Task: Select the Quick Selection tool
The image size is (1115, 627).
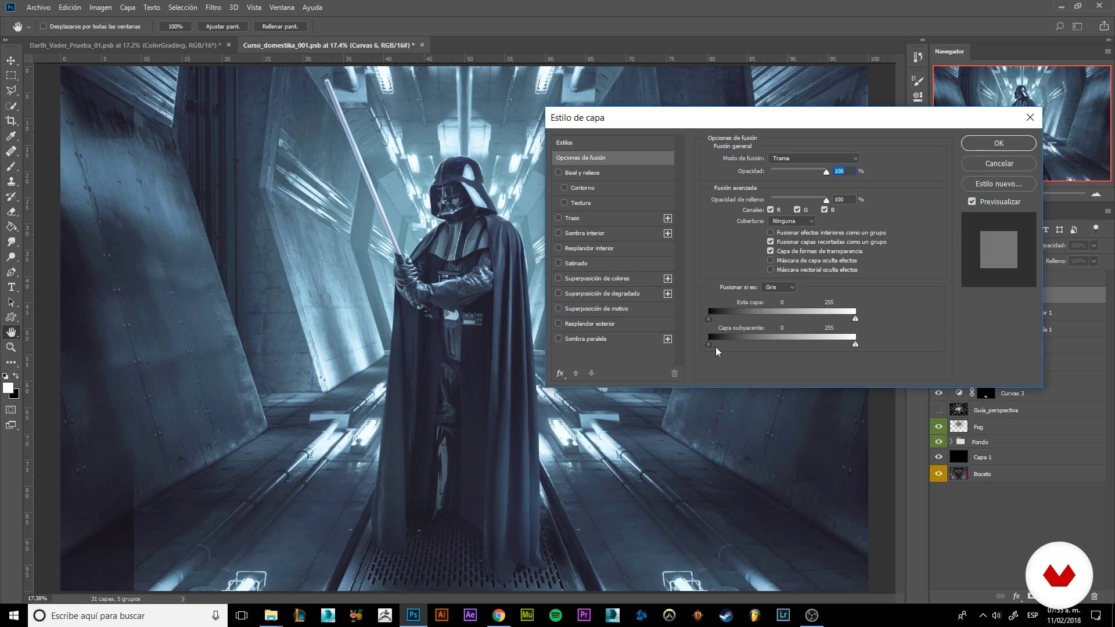Action: point(11,106)
